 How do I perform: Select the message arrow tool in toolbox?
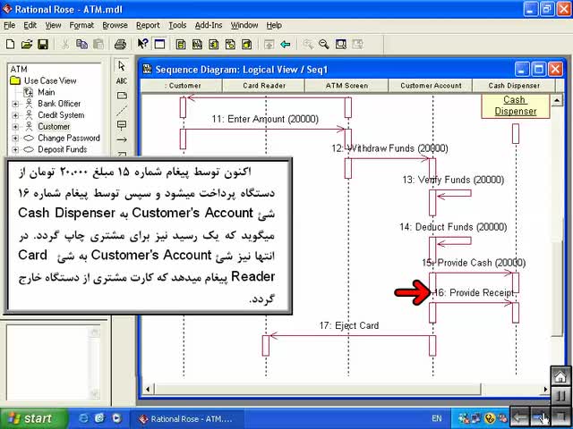[122, 139]
